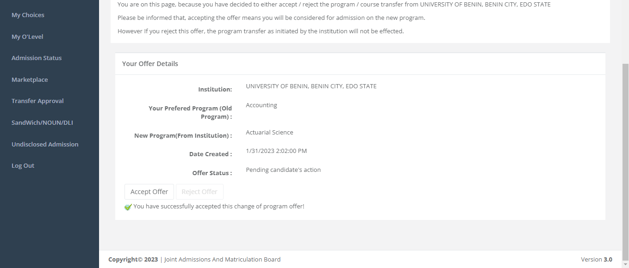This screenshot has height=268, width=629.
Task: View Undisclosed Admission
Action: click(45, 144)
